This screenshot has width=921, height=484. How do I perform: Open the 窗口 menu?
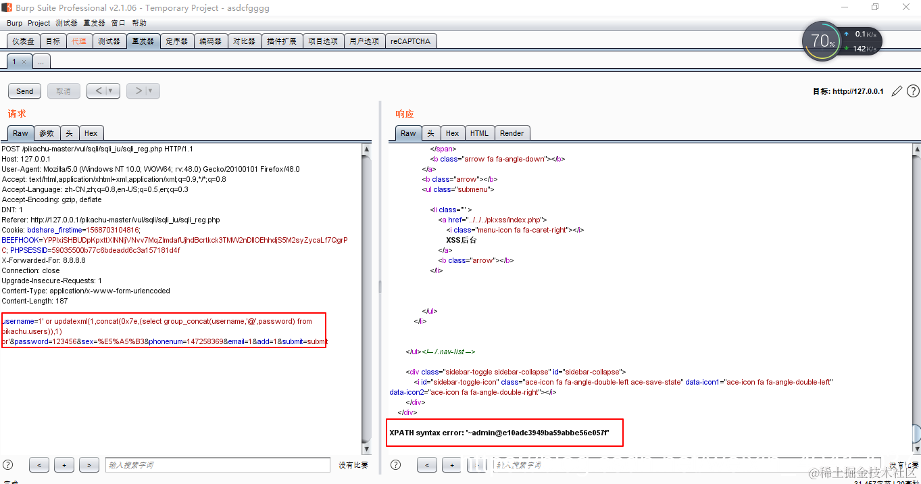(118, 23)
